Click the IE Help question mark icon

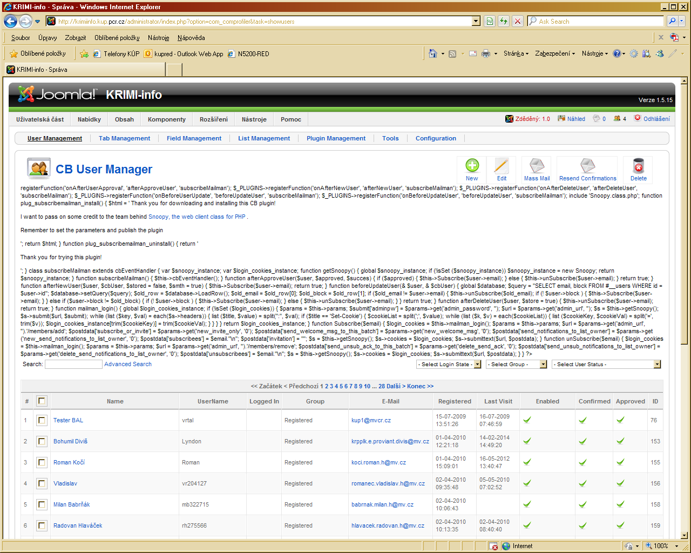click(x=617, y=53)
